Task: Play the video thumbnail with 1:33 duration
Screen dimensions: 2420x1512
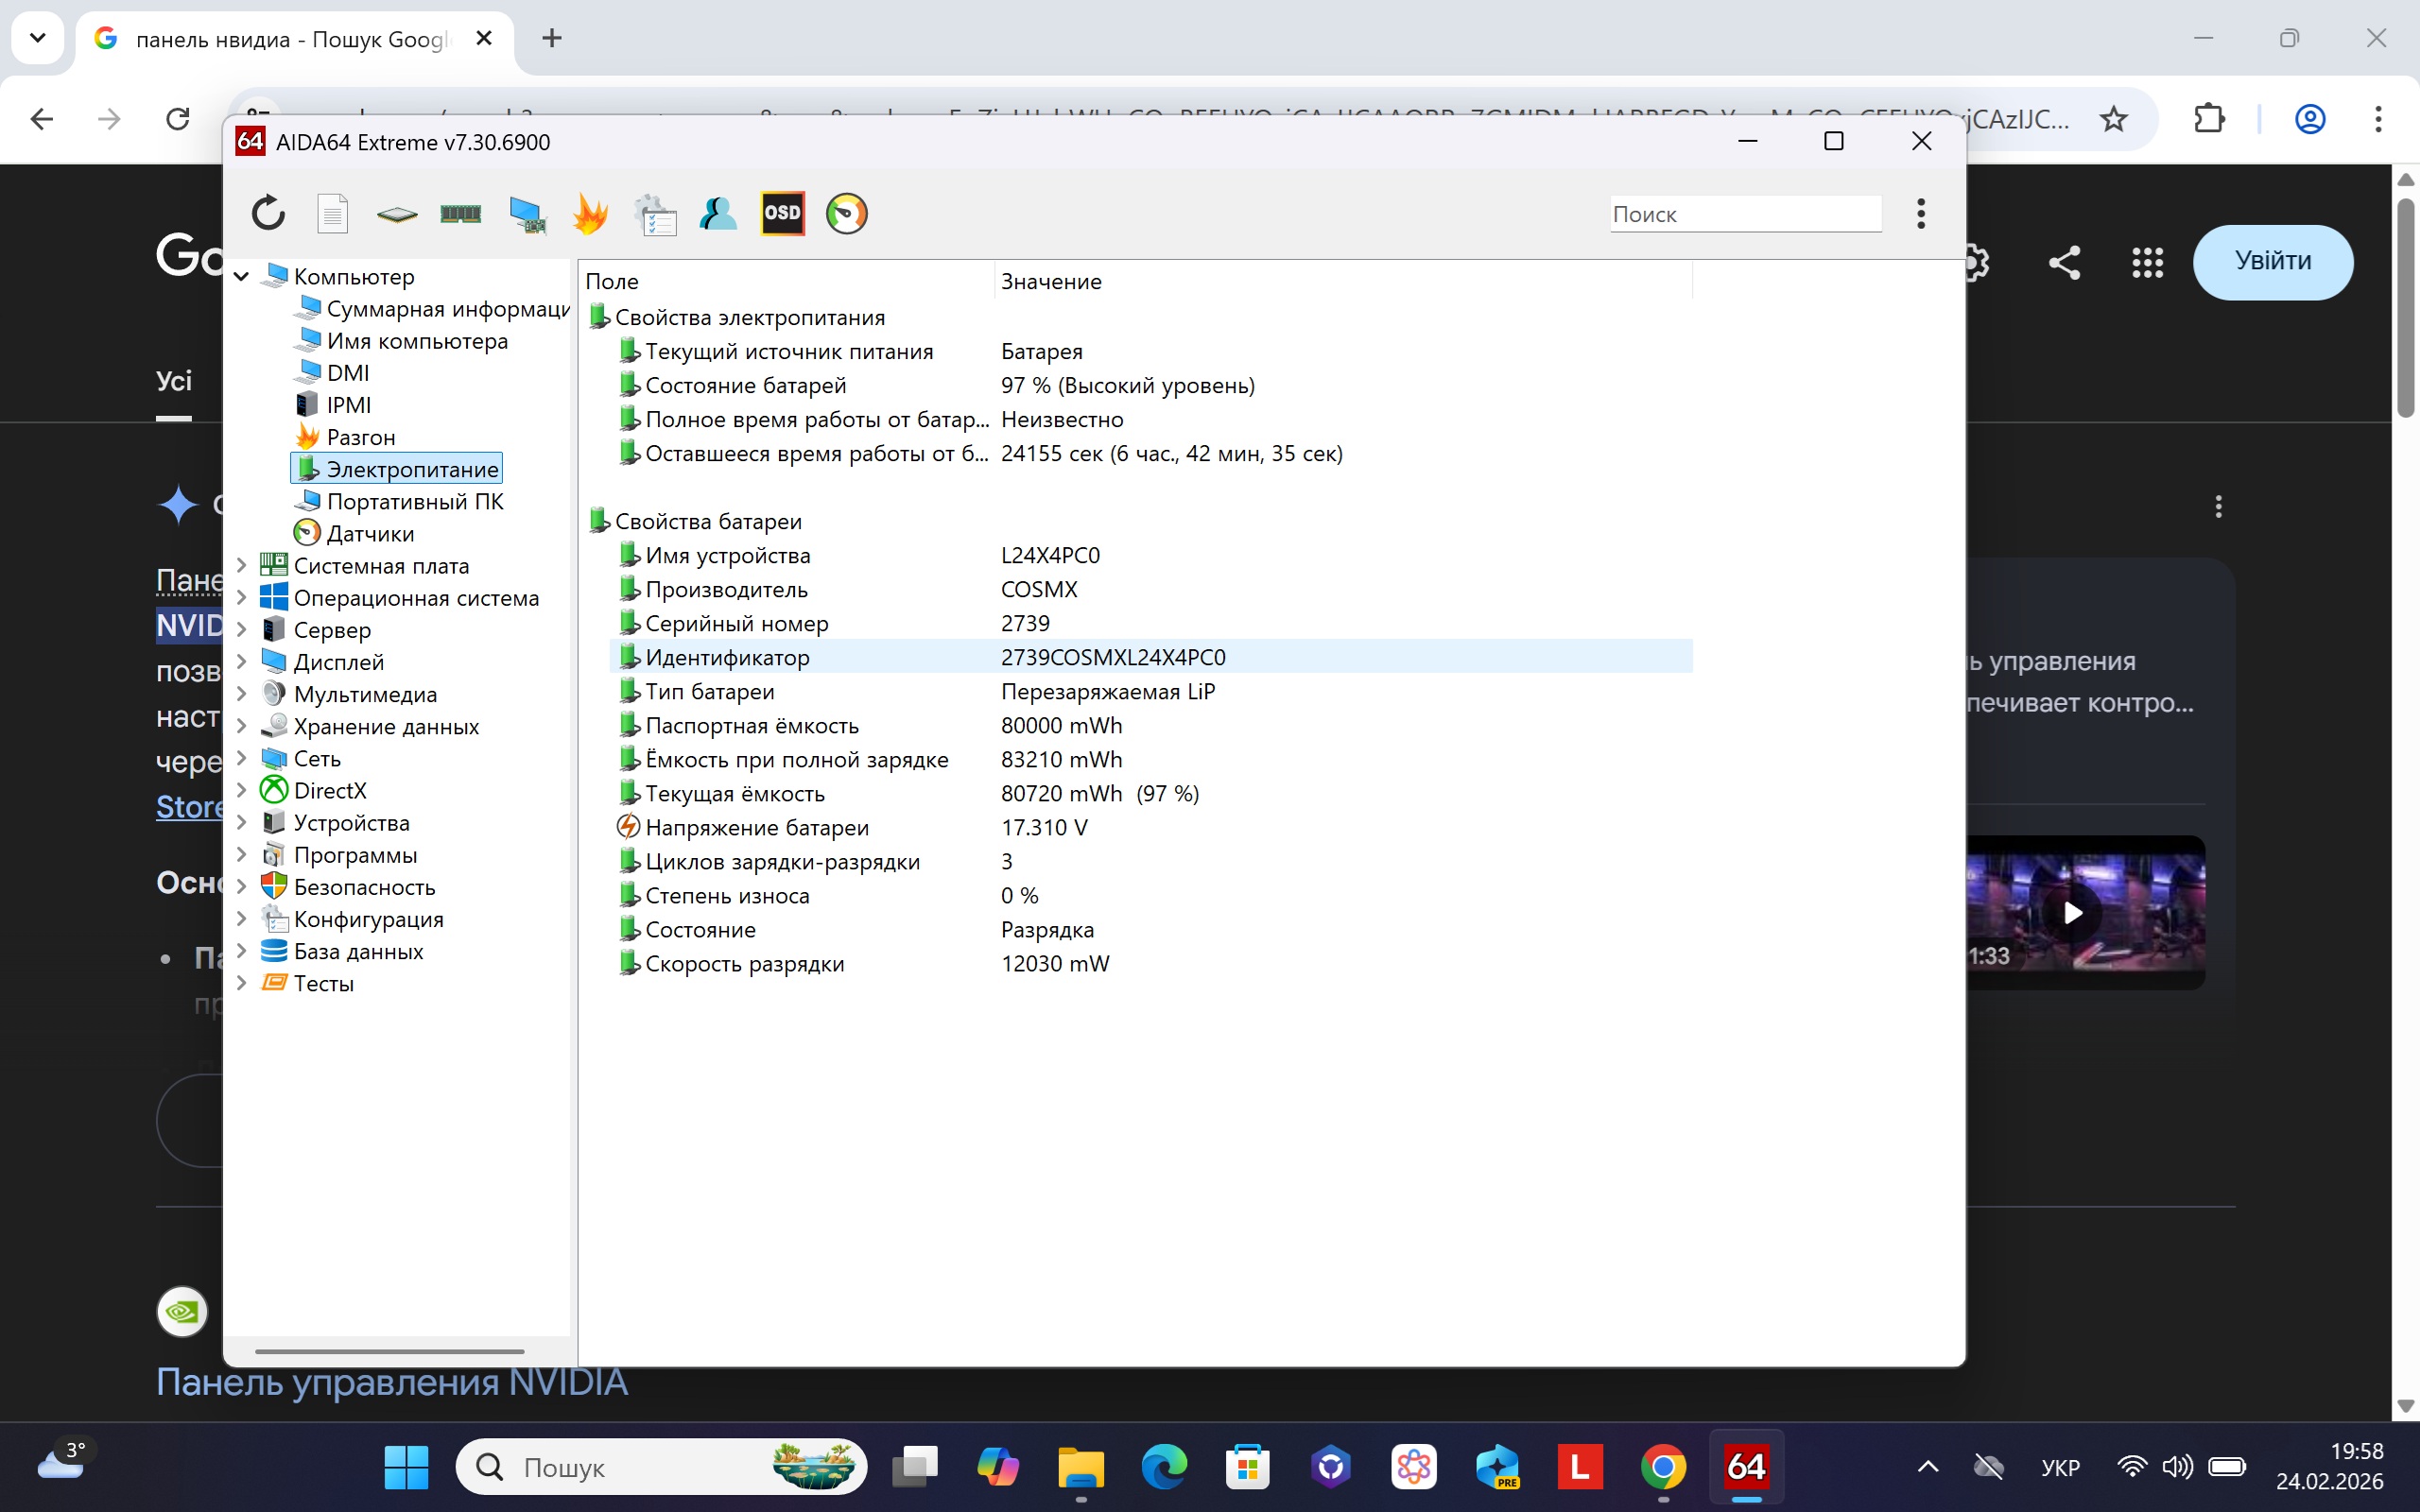Action: [x=2074, y=912]
